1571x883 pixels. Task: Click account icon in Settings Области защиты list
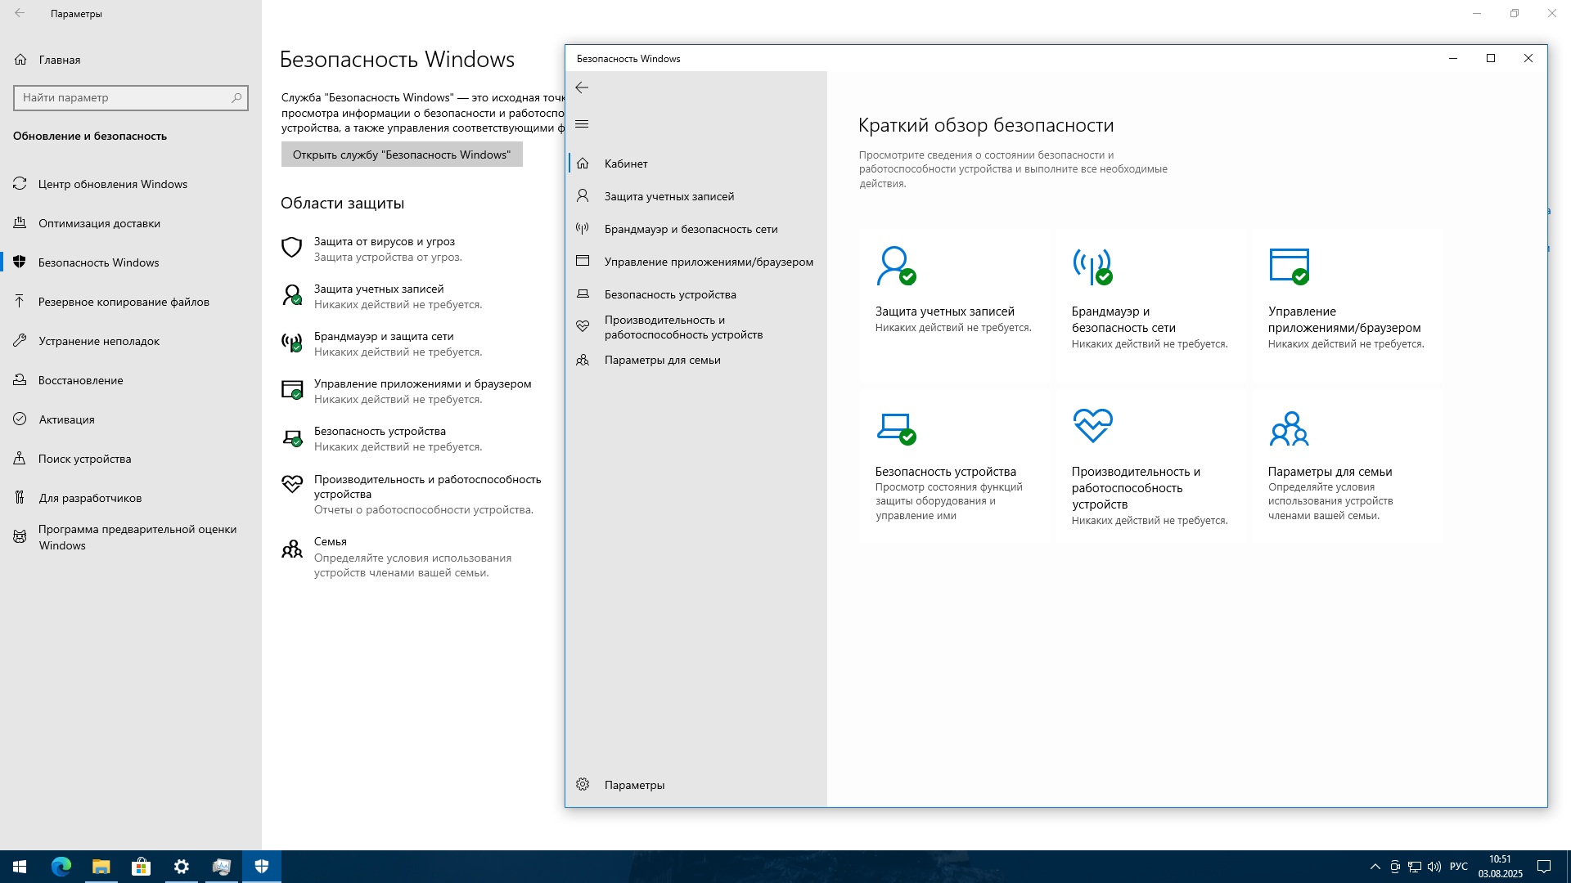(x=291, y=295)
